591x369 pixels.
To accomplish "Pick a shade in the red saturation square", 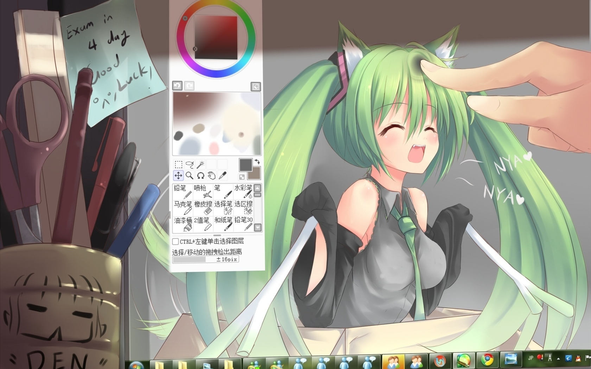I will tap(216, 38).
